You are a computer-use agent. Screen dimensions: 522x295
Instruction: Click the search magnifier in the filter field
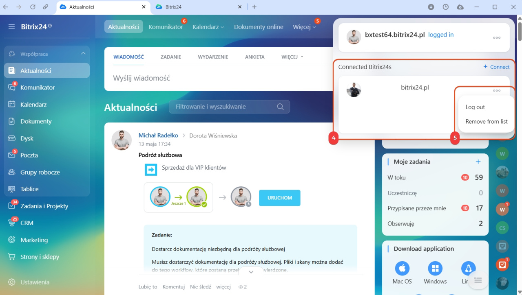tap(280, 107)
